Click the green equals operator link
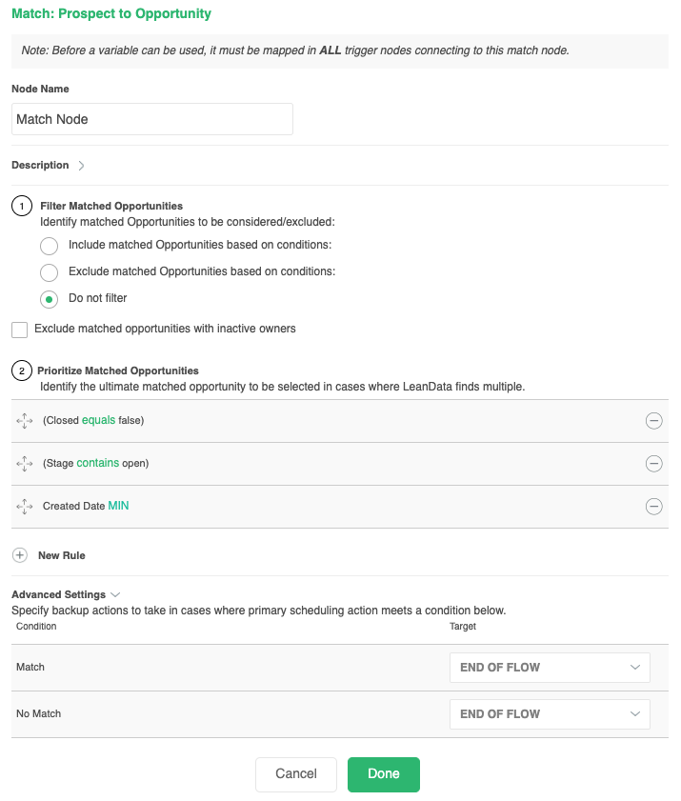Screen dimensions: 681x801 point(99,420)
